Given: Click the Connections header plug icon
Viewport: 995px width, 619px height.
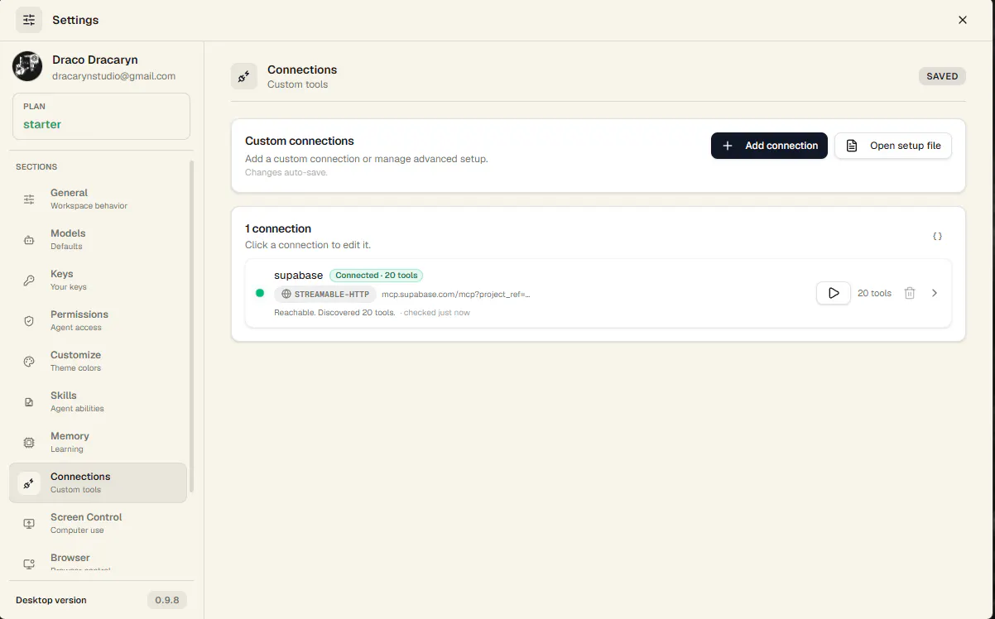Looking at the screenshot, I should [x=244, y=76].
